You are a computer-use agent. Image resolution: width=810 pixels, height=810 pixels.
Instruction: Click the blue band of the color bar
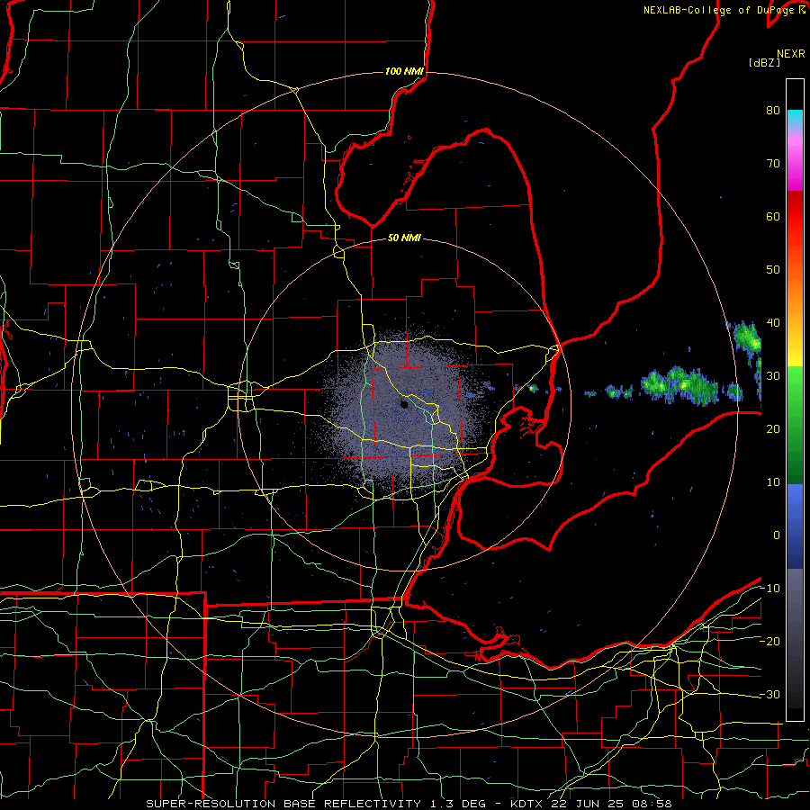click(x=795, y=525)
